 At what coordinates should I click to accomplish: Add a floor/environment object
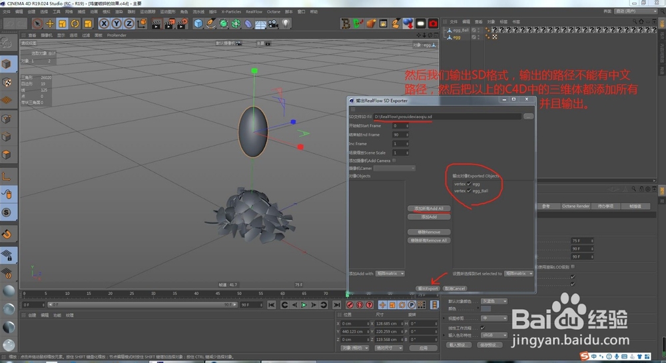click(260, 24)
